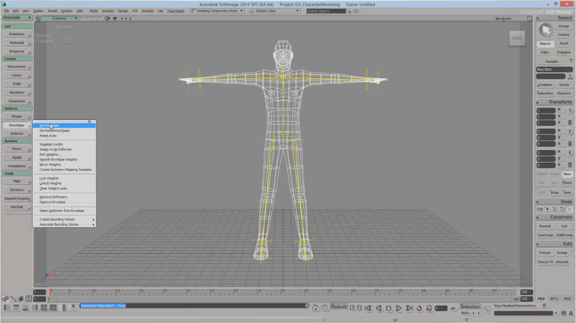Switch to the PPG tab
This screenshot has height=323, width=576.
click(x=567, y=299)
